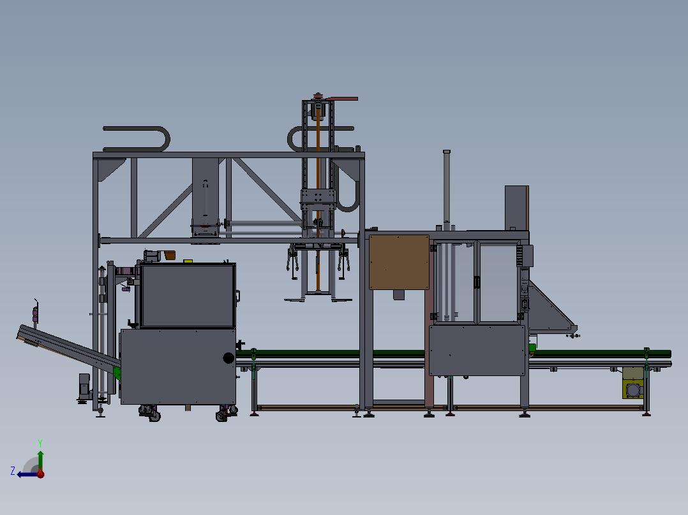Select the dark upper window panel of the left cabinet
The width and height of the screenshot is (688, 515).
[x=188, y=295]
